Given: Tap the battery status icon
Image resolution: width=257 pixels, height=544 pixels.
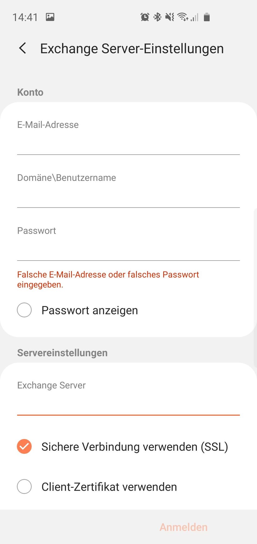Looking at the screenshot, I should click(207, 17).
